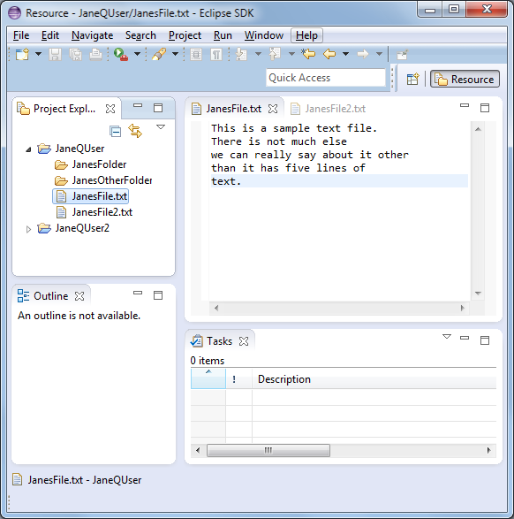
Task: Click into the Quick Access field
Action: point(326,78)
